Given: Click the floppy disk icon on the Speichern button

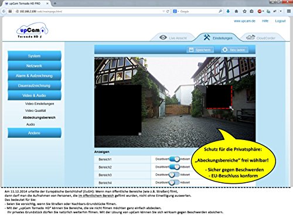Looking at the screenshot, I should click(191, 50).
